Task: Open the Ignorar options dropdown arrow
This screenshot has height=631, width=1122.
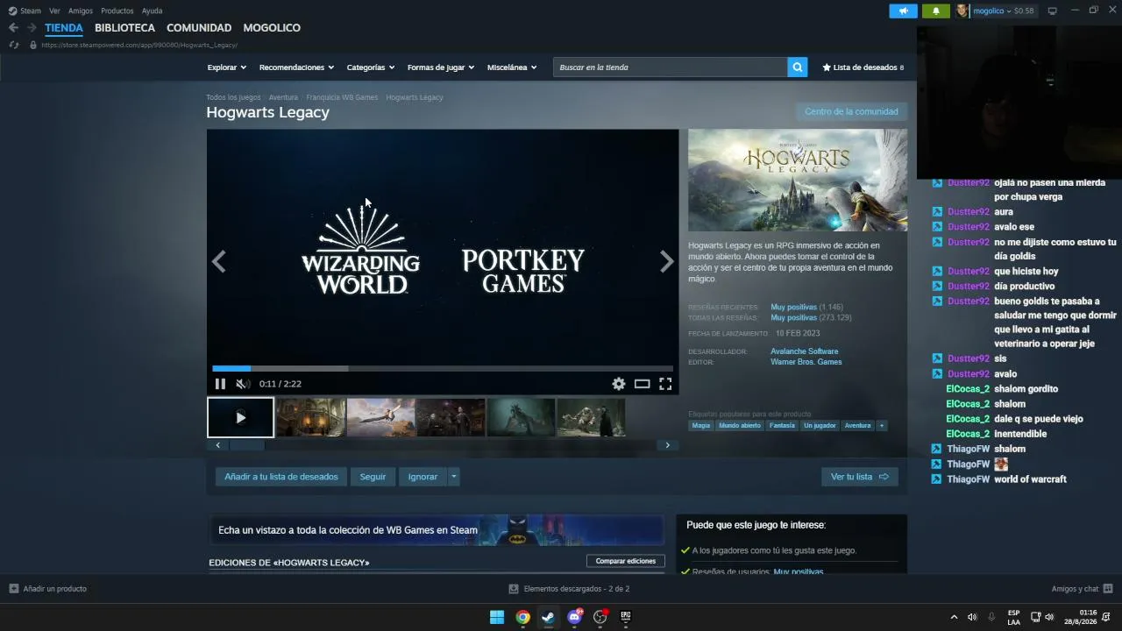Action: pos(453,477)
